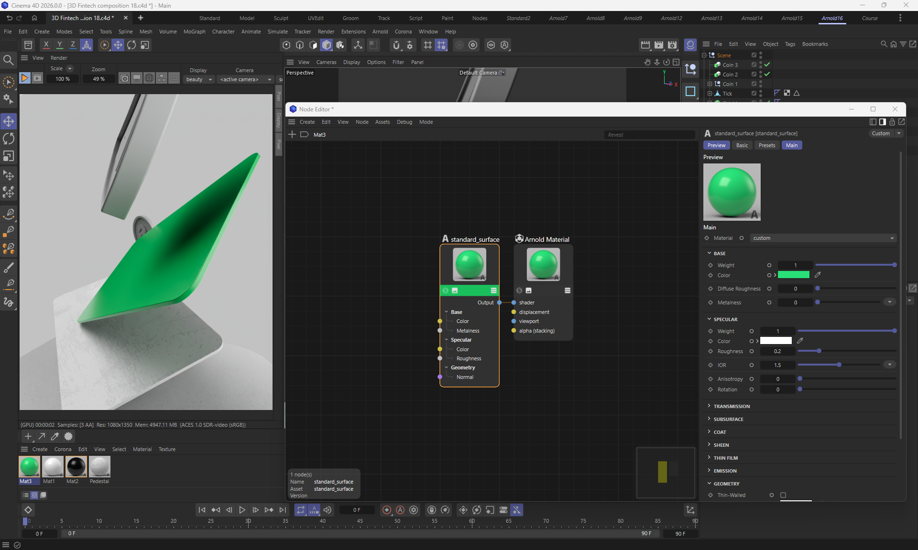This screenshot has width=918, height=550.
Task: Expand the TRANSMISSION section
Action: pos(732,406)
